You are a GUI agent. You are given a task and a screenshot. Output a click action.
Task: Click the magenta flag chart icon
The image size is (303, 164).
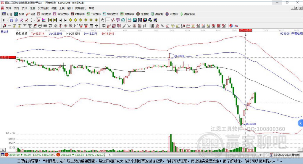coord(44,20)
